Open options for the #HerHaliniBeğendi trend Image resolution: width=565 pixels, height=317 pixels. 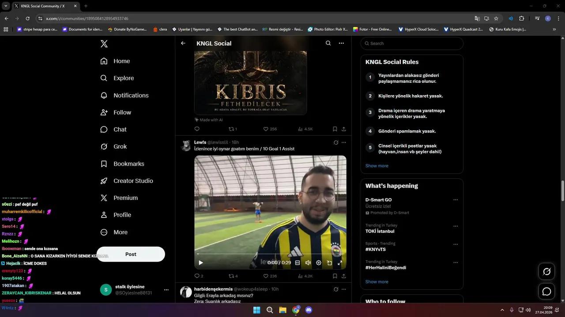(x=456, y=262)
